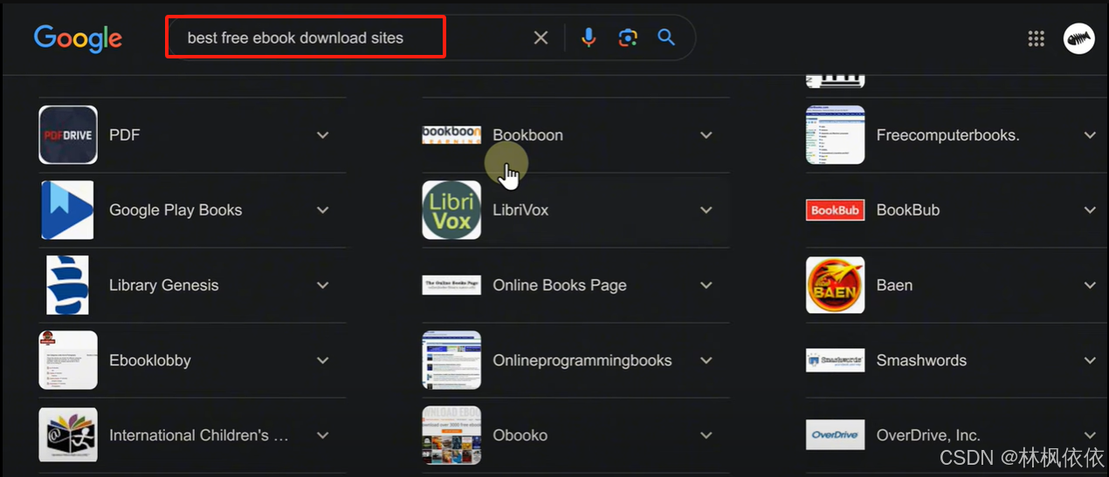The width and height of the screenshot is (1109, 477).
Task: Select the LibriVox label
Action: tap(520, 210)
